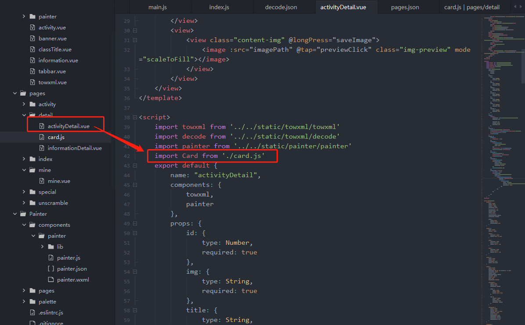The image size is (525, 325).
Task: Fold the title block at line 58
Action: pos(135,311)
